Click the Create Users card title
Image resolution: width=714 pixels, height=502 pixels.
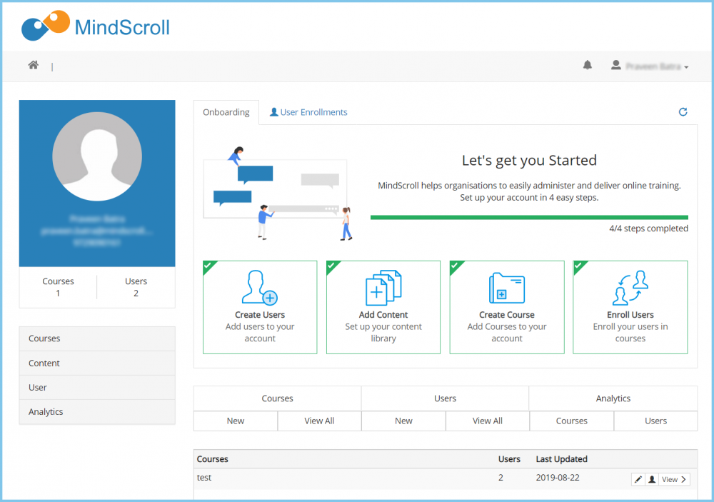click(260, 315)
